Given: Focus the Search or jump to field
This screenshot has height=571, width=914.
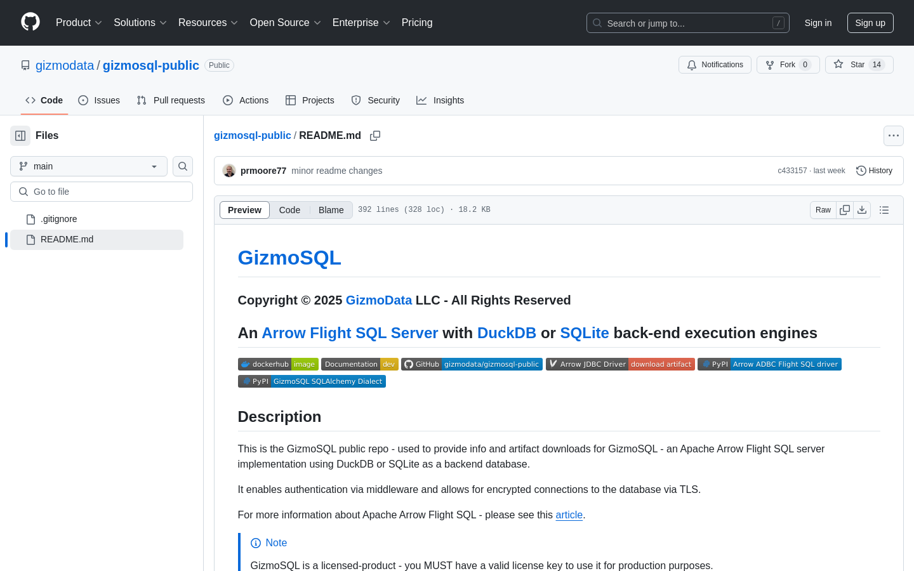Looking at the screenshot, I should [688, 23].
